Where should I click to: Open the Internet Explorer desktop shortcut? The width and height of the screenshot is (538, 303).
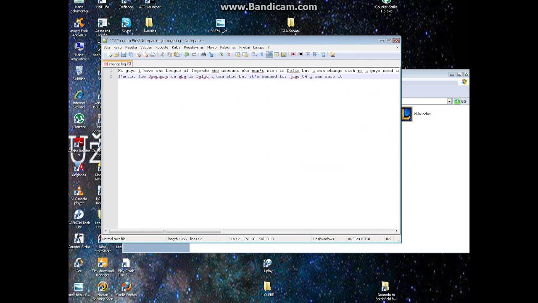(79, 99)
